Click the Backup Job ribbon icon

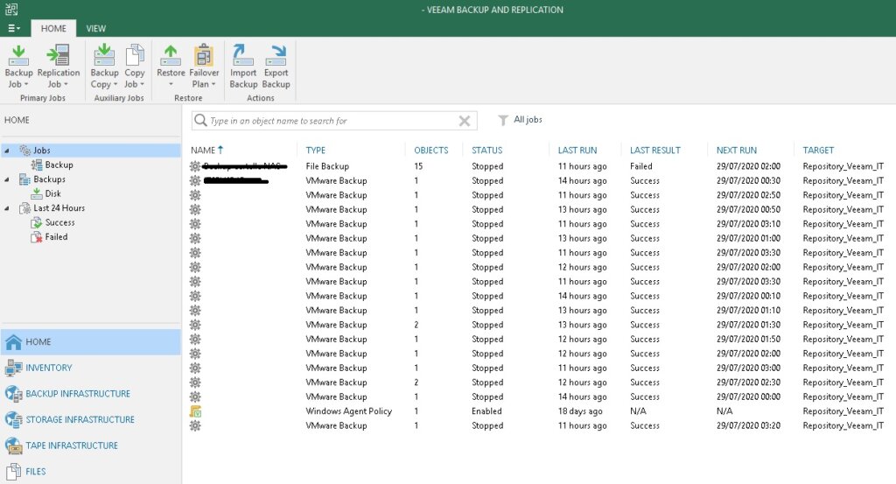[x=18, y=66]
